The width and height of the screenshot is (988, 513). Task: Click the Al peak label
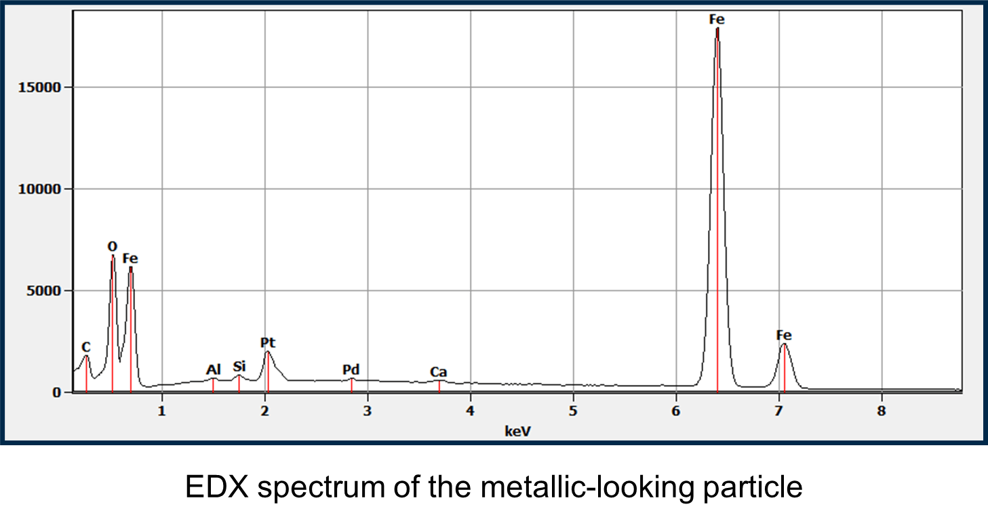pos(214,369)
